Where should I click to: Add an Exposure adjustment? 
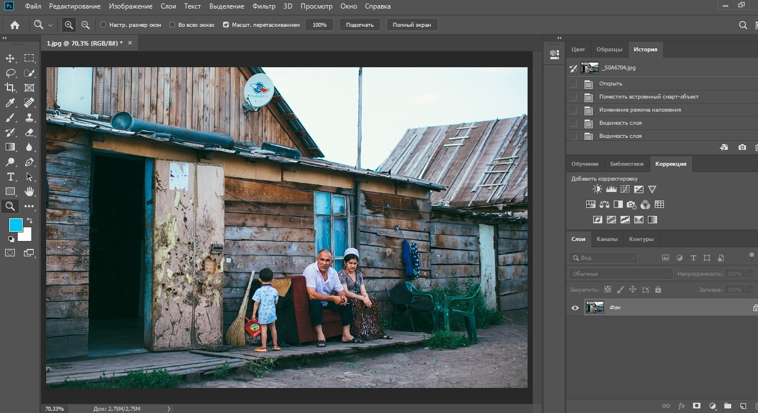(x=639, y=189)
